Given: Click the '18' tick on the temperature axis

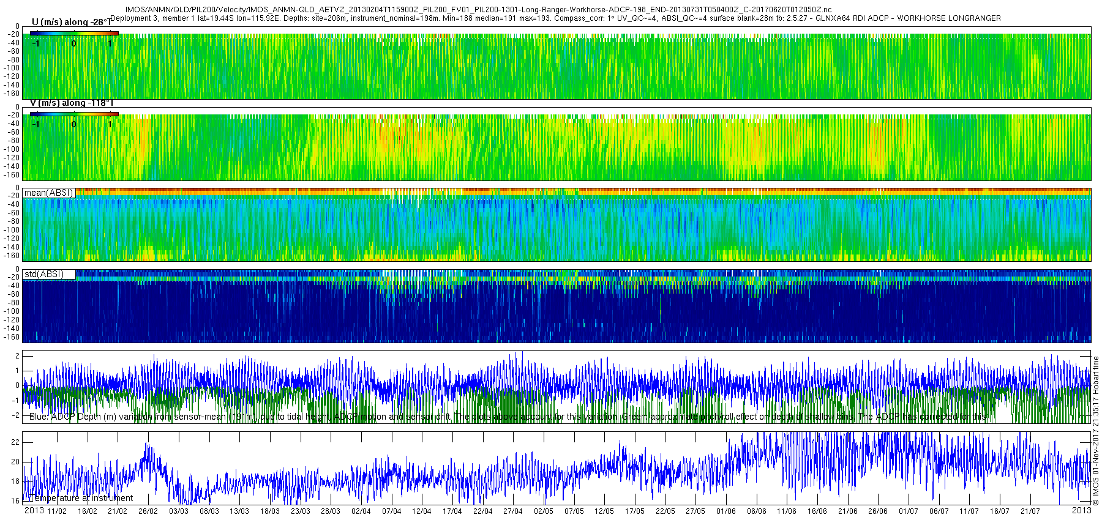Looking at the screenshot, I should 15,481.
